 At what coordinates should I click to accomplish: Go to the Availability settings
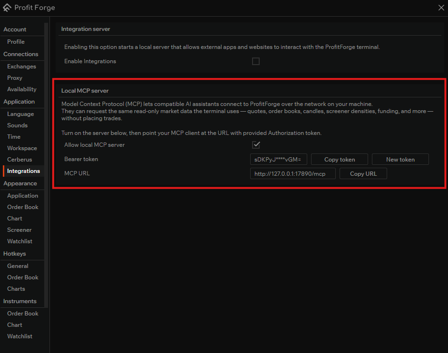tap(22, 89)
